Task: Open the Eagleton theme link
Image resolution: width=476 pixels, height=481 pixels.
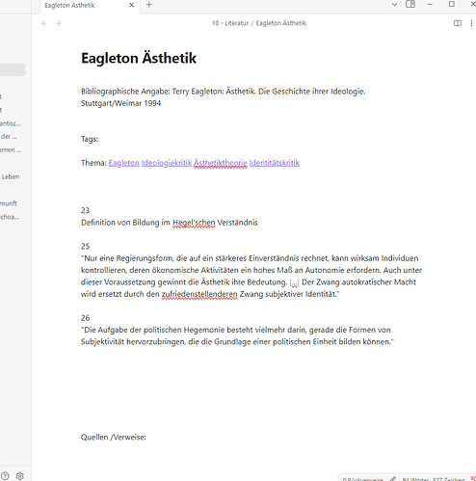Action: 123,163
